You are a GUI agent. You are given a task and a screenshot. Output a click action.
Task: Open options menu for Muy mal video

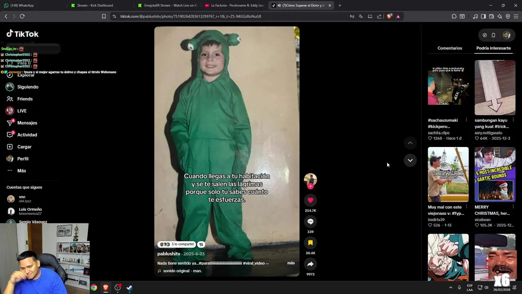point(466,207)
